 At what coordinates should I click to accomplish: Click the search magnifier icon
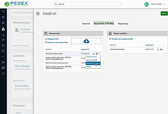tap(56, 4)
